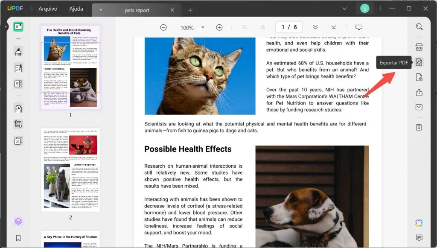The height and width of the screenshot is (248, 437).
Task: Select the Annotate tool in the left sidebar
Action: pos(17,51)
